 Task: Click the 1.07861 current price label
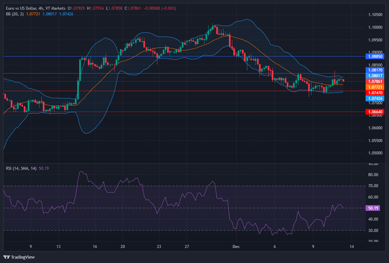click(x=375, y=81)
